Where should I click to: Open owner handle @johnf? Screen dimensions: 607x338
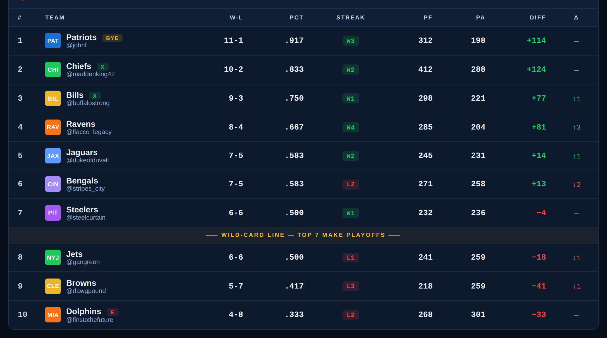point(76,45)
